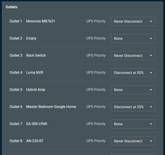
Task: Open AN-220-RT UPS Priority dropdown
Action: tap(133, 141)
